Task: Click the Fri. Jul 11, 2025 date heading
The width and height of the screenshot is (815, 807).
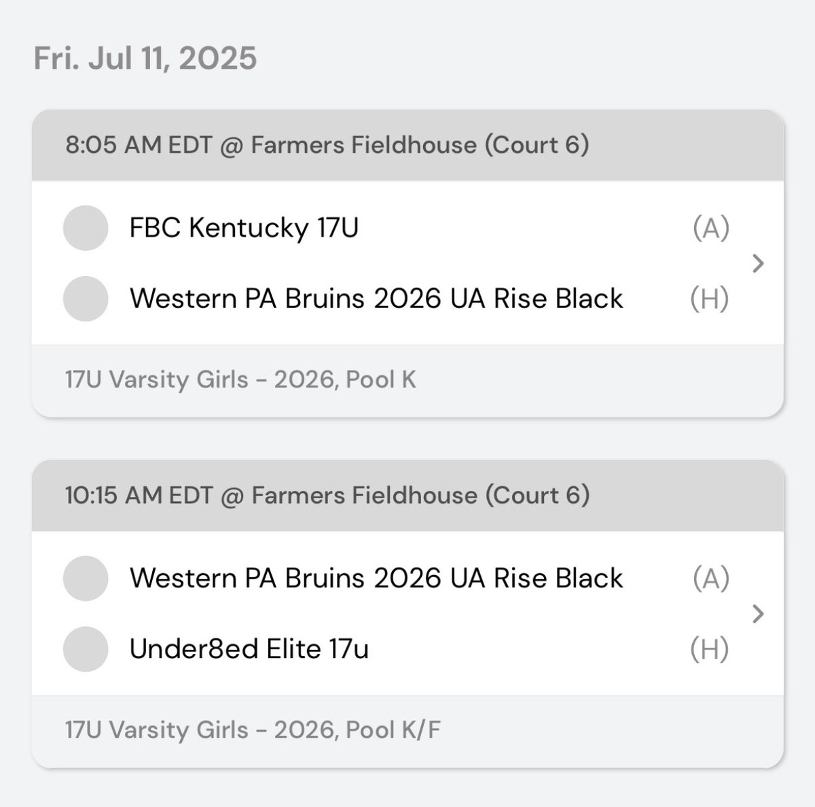Action: point(145,58)
